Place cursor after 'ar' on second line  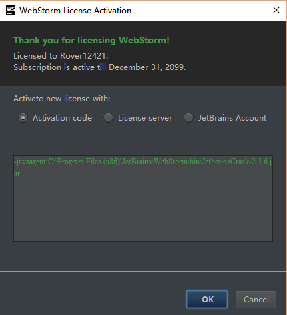(x=21, y=174)
